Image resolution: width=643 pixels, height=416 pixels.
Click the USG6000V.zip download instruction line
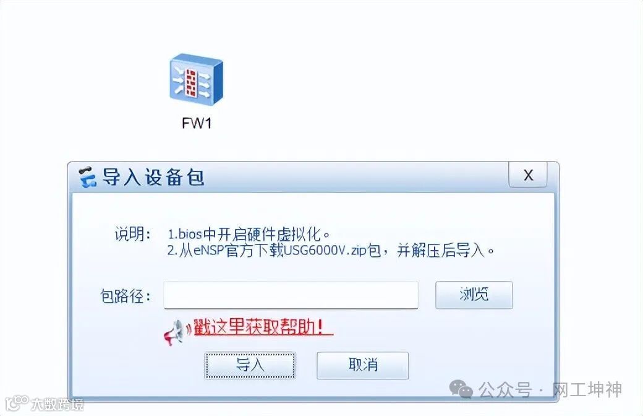[331, 250]
